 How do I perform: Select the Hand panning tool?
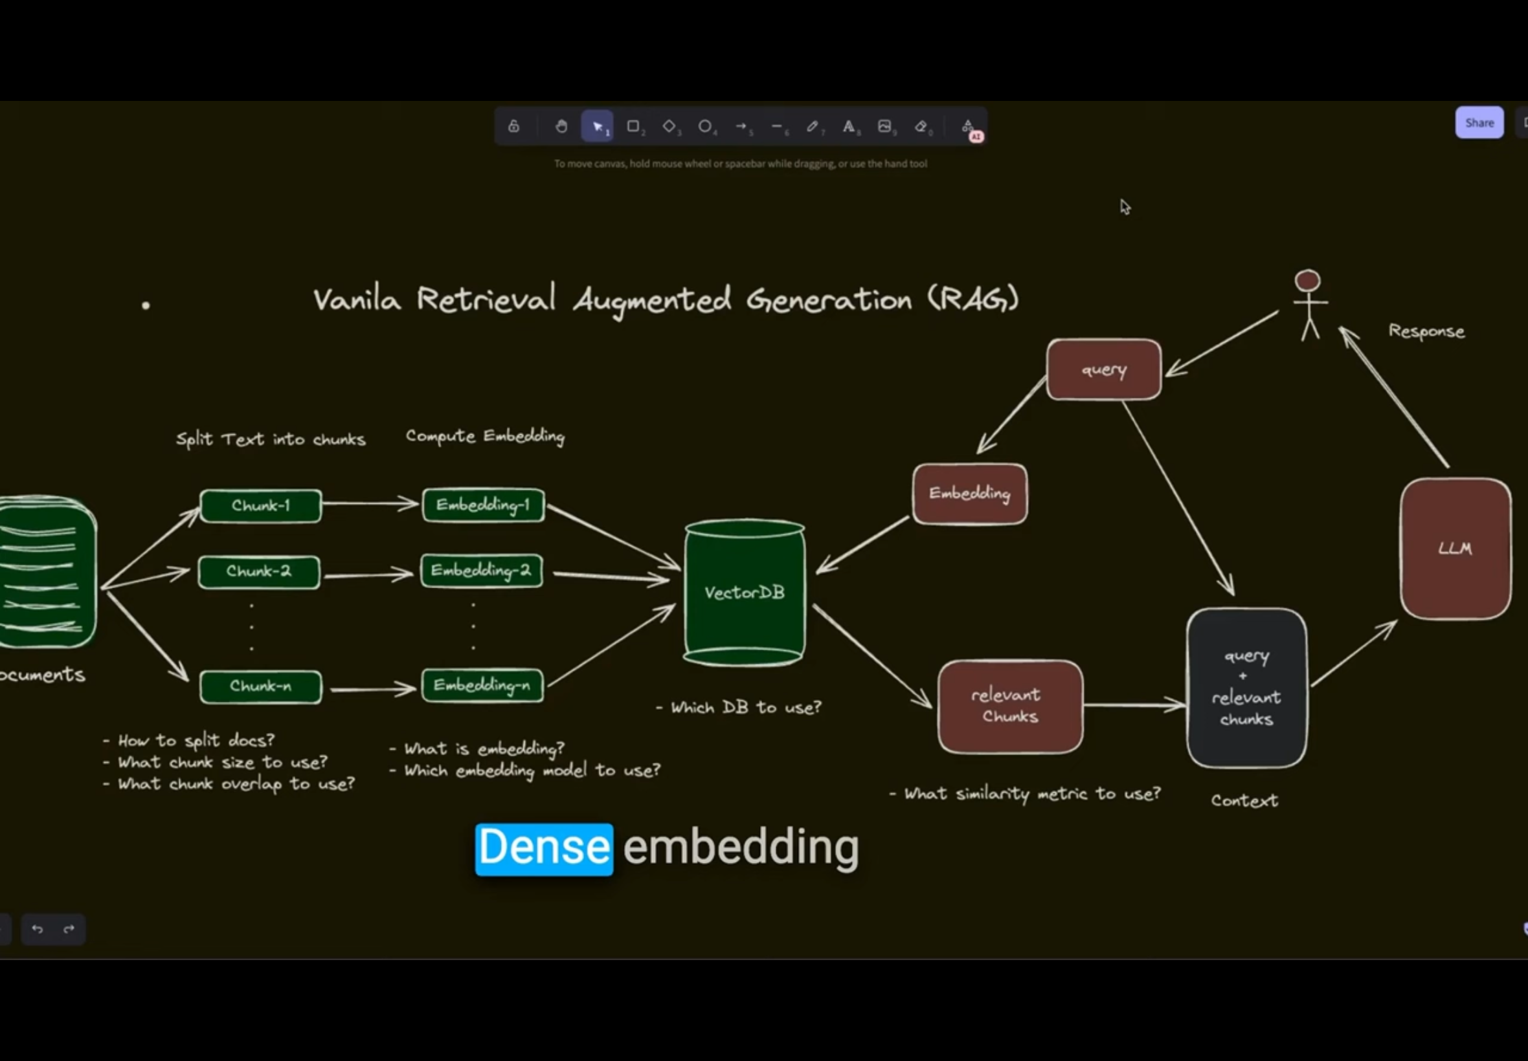click(x=561, y=126)
